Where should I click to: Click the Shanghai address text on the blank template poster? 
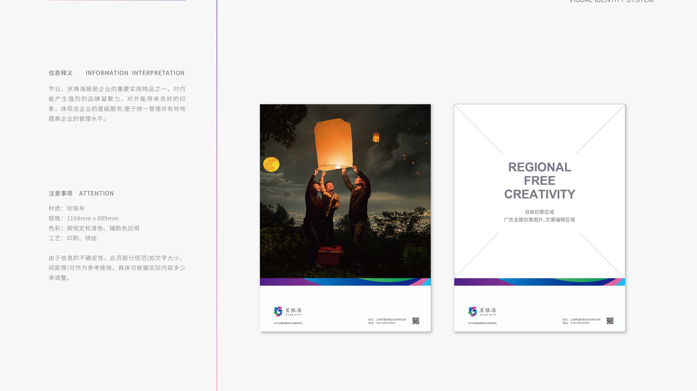[582, 320]
